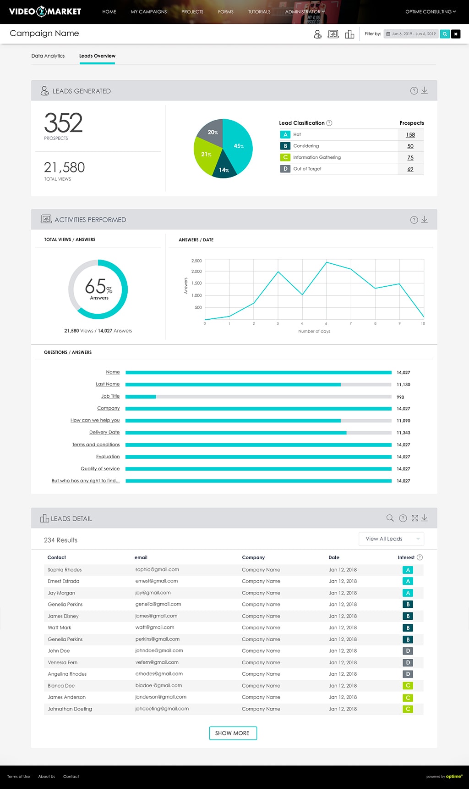Open My Campaigns in the navigation
This screenshot has height=789, width=469.
(149, 12)
